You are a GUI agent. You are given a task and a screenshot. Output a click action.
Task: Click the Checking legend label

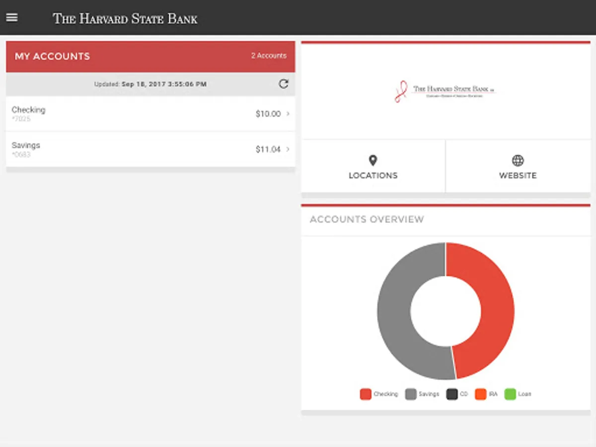[386, 394]
